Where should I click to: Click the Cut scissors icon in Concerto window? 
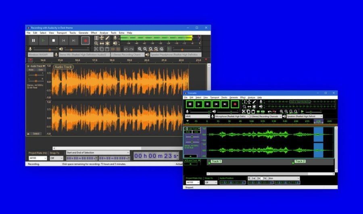[x=244, y=112]
